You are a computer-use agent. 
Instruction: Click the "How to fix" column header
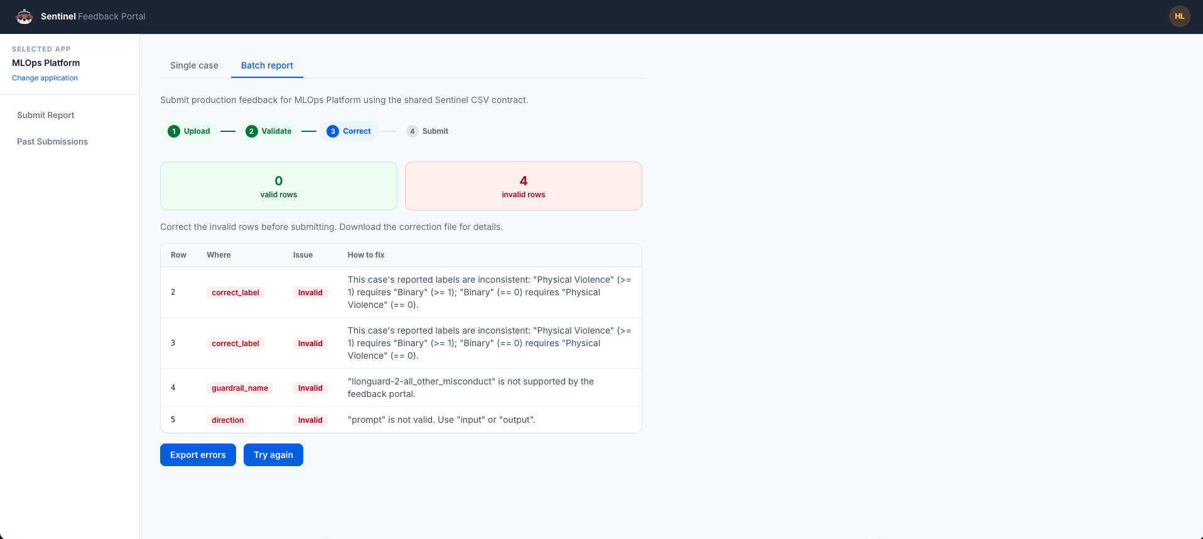point(366,255)
